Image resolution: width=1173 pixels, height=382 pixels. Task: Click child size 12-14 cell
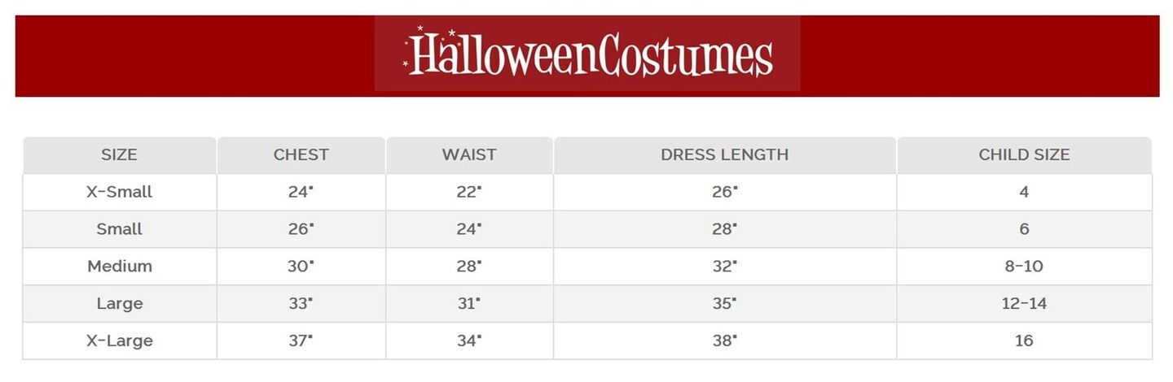1024,303
